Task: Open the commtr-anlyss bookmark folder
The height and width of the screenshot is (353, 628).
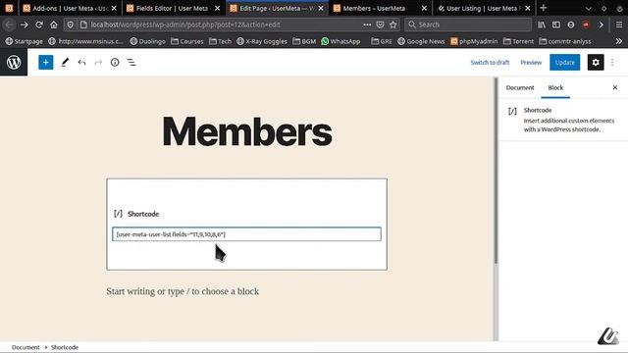Action: (x=565, y=41)
